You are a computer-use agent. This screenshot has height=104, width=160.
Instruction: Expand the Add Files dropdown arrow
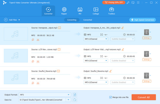click(x=19, y=20)
